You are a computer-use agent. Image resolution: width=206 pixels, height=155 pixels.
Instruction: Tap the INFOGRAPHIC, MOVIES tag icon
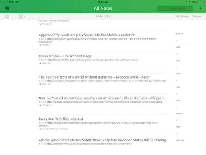(40, 129)
